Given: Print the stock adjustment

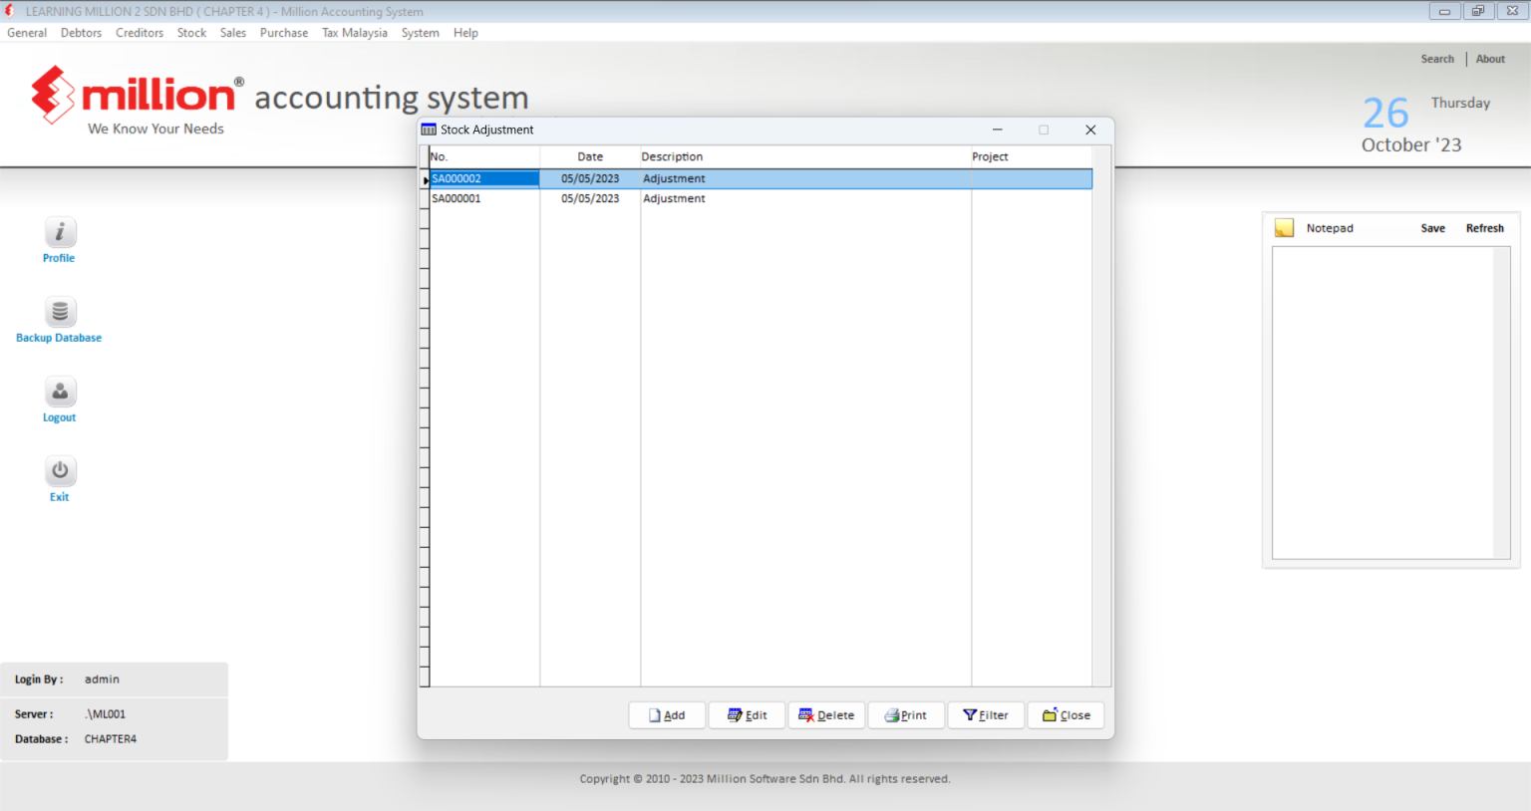Looking at the screenshot, I should tap(906, 715).
